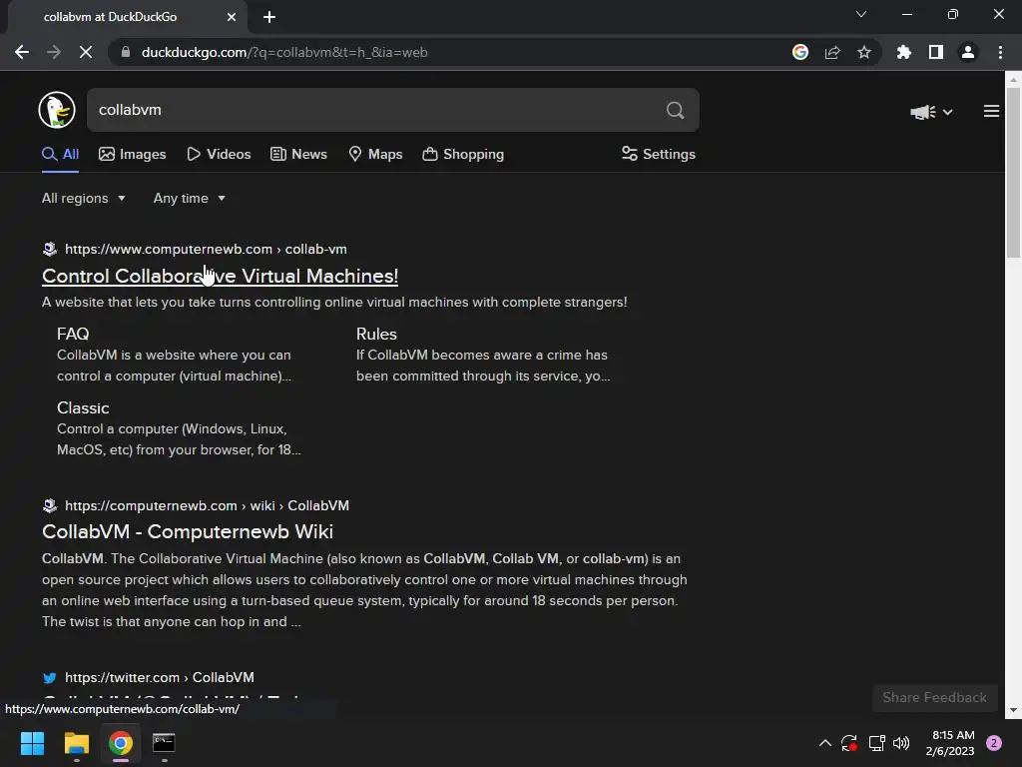1022x767 pixels.
Task: Click the network tray icon
Action: tap(876, 743)
